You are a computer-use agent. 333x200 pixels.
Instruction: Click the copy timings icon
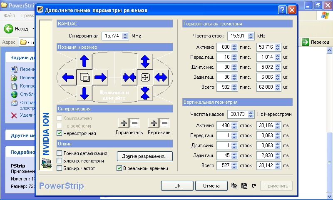pos(234,186)
